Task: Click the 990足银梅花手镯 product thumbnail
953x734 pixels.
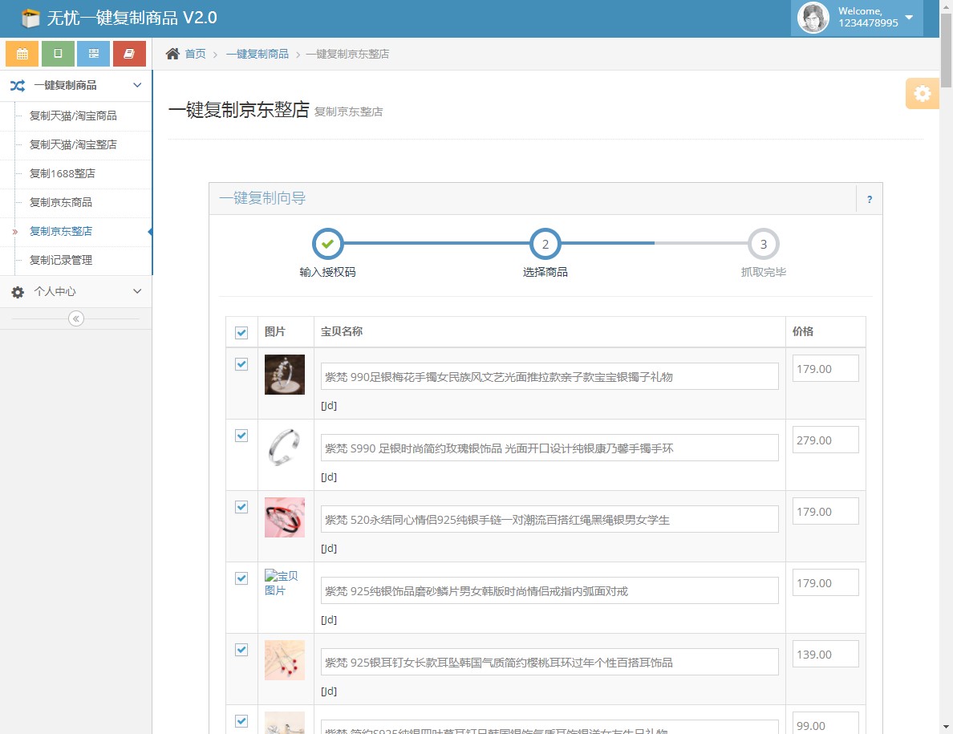Action: click(x=285, y=375)
